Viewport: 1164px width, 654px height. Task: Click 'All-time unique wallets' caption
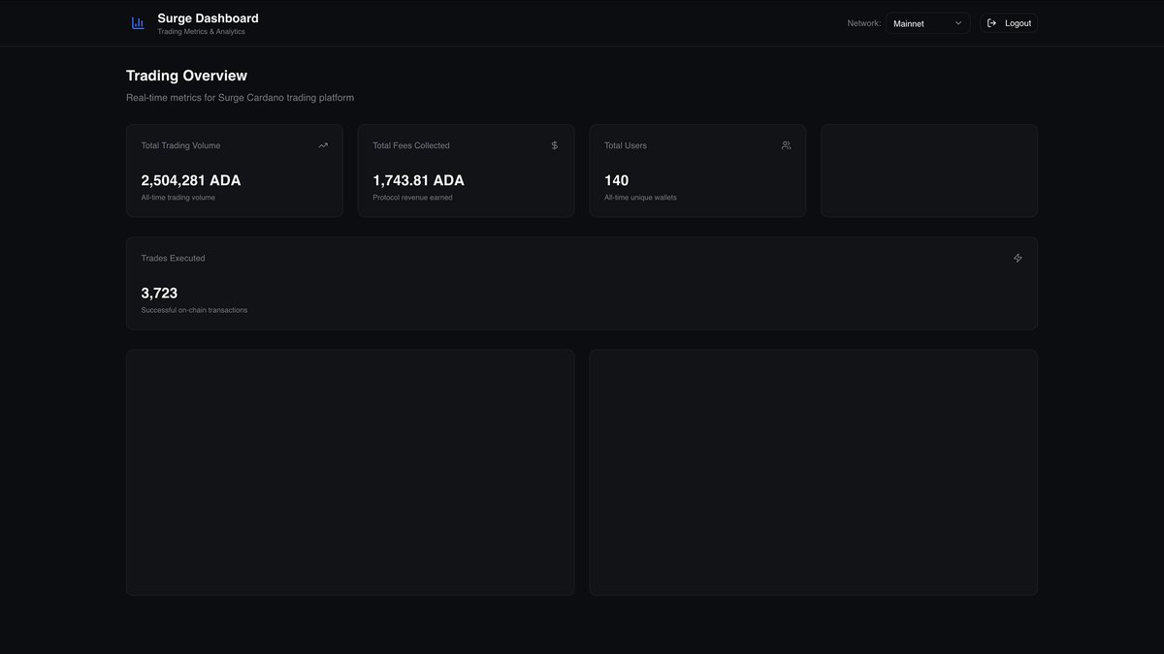[640, 198]
